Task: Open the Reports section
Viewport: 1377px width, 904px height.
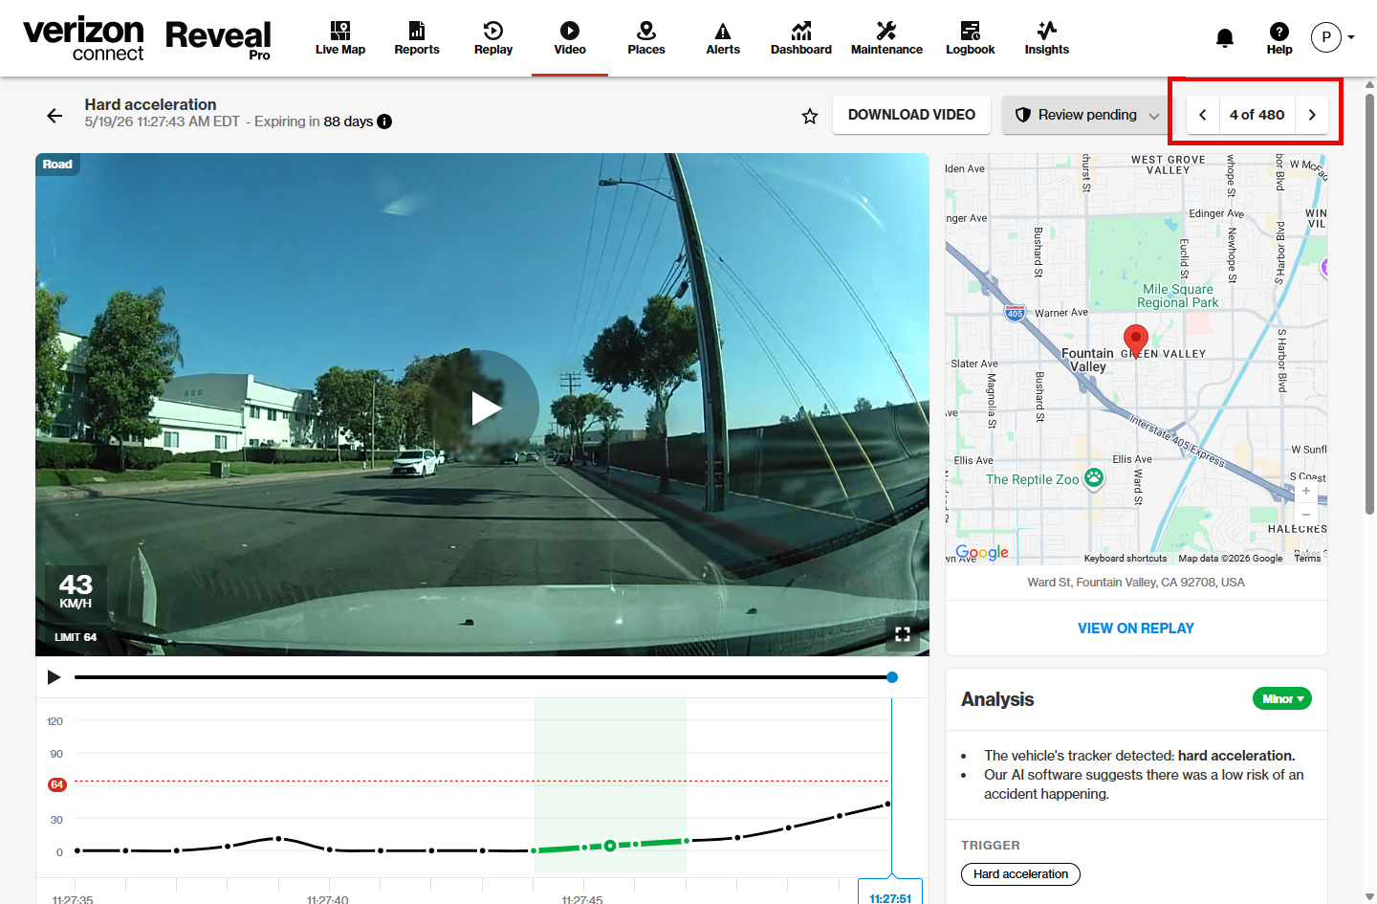Action: pyautogui.click(x=417, y=38)
